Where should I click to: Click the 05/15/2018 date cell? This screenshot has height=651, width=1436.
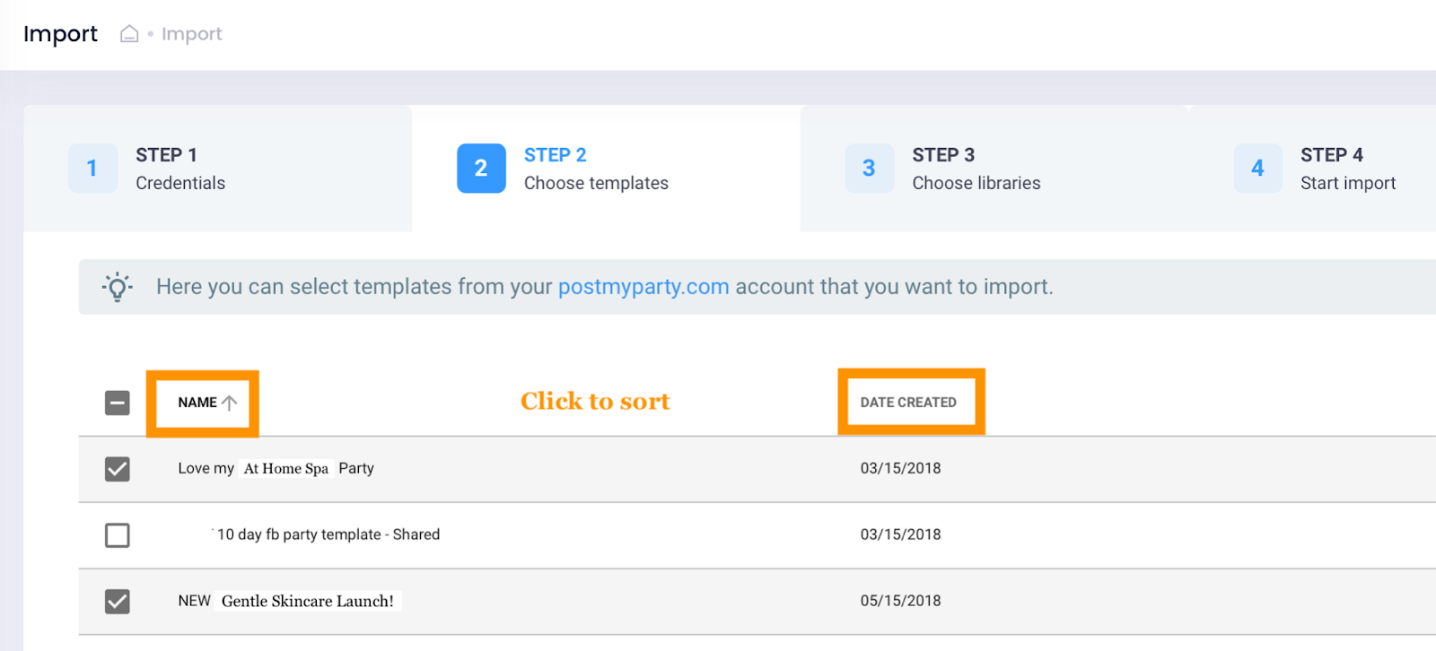900,601
